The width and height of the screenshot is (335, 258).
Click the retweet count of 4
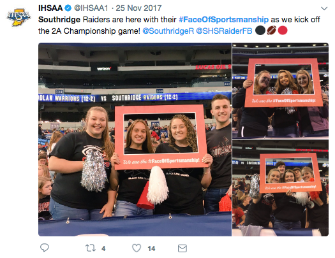pos(103,248)
